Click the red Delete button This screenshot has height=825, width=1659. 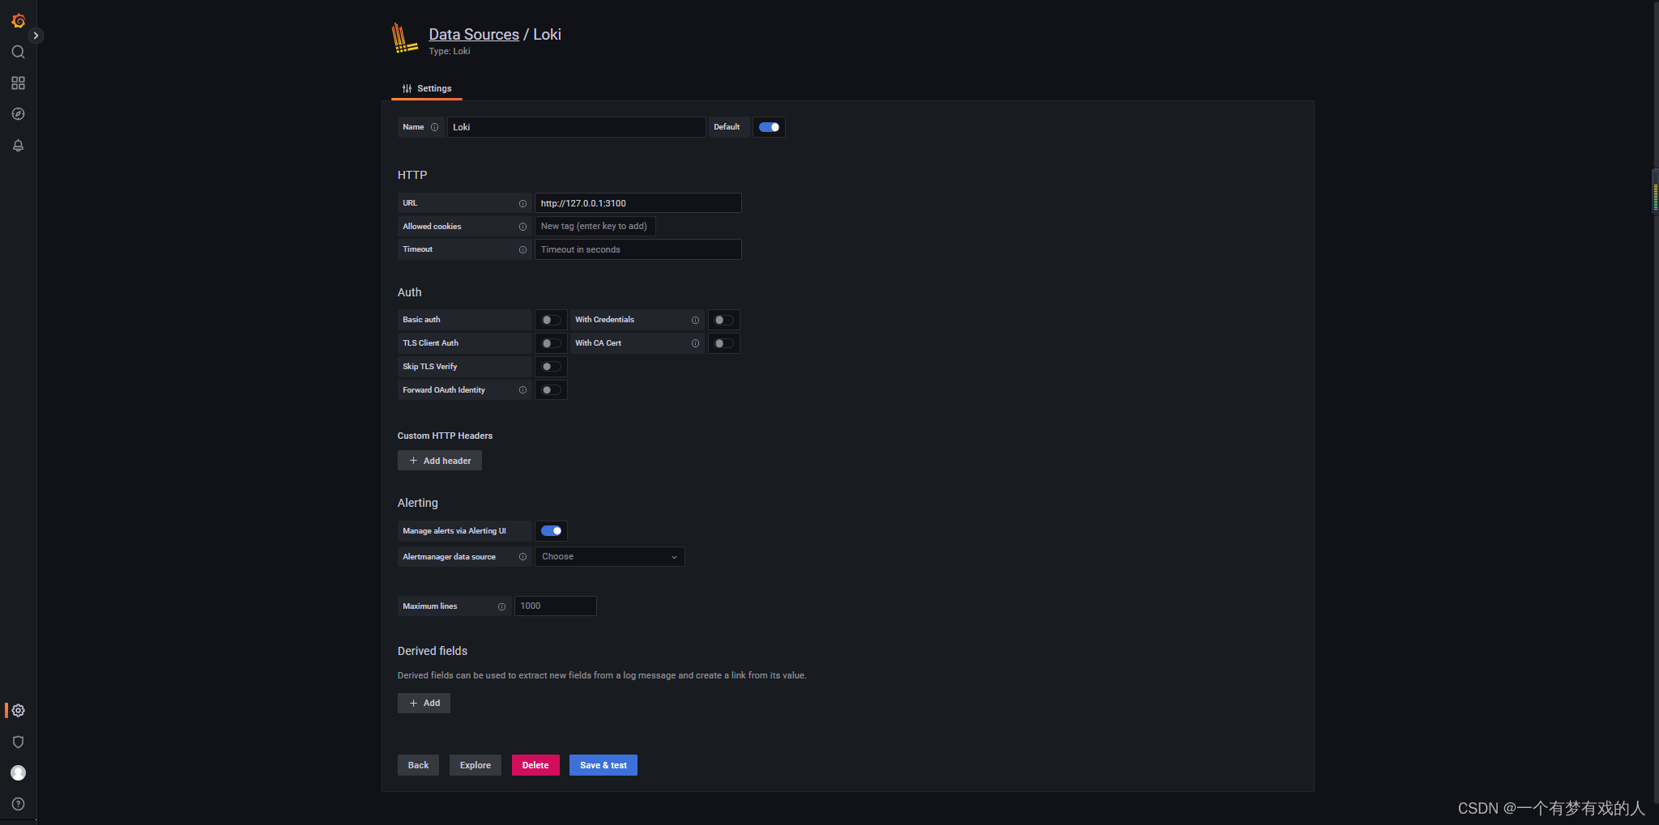coord(535,765)
